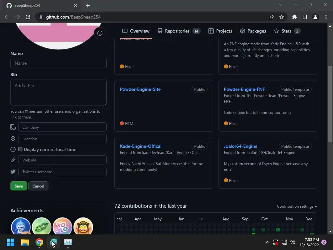Click into the Website field

click(x=62, y=160)
